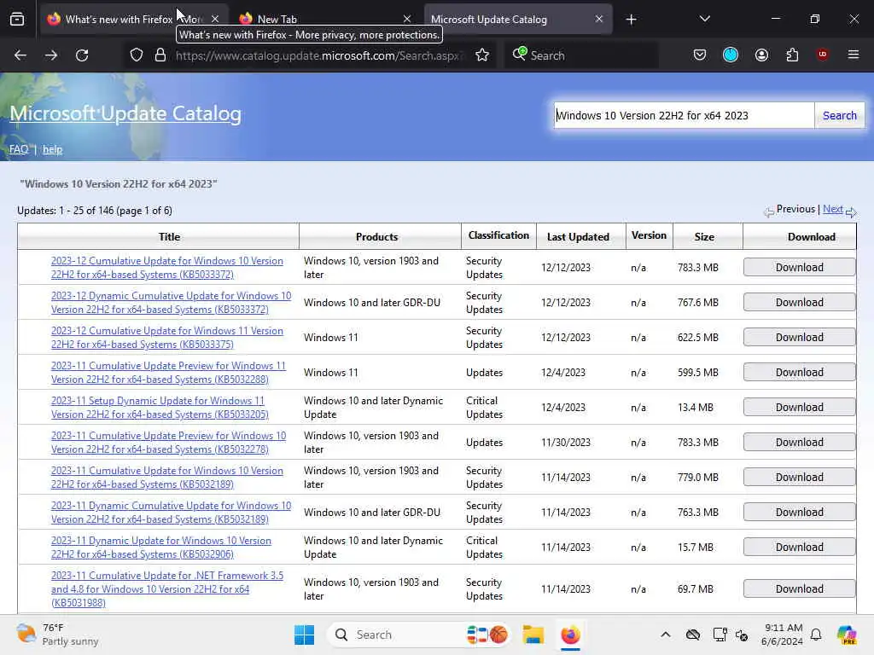Sort results by Products column

click(376, 237)
